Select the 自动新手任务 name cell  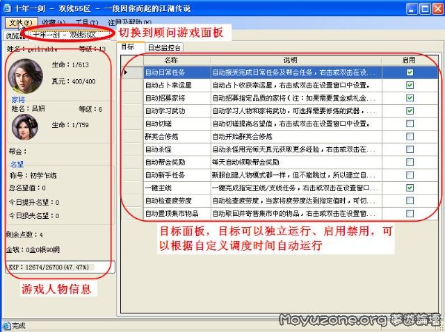(177, 175)
